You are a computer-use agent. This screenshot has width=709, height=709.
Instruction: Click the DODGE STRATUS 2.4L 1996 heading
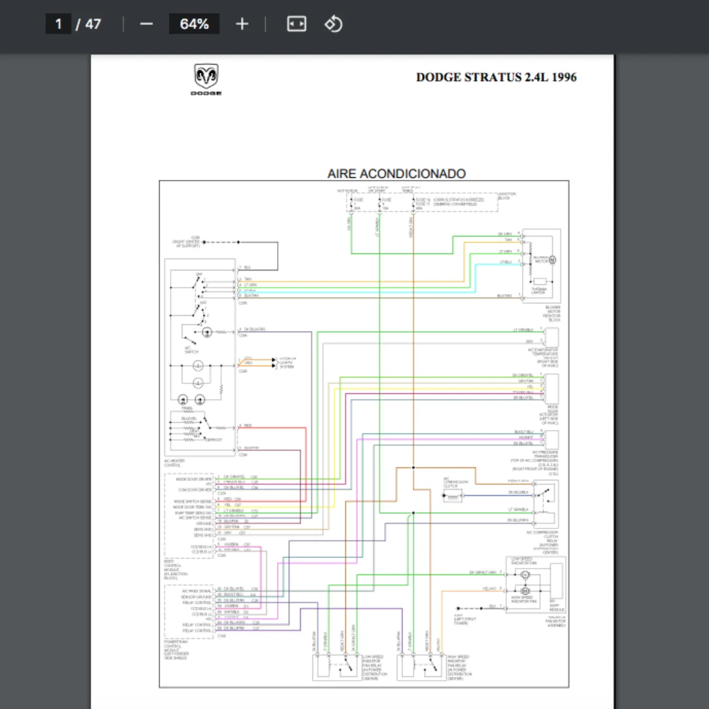[496, 77]
